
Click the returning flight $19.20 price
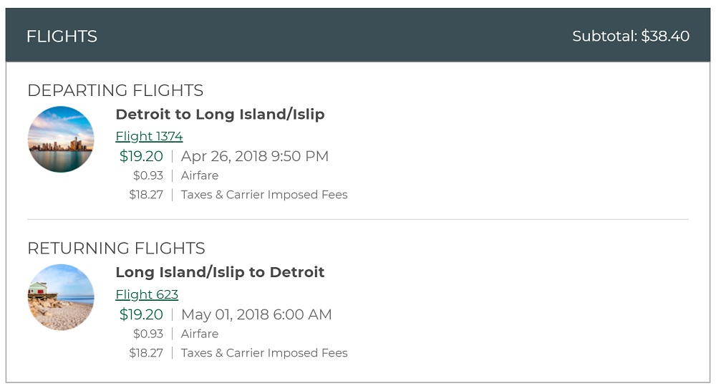[x=141, y=314]
